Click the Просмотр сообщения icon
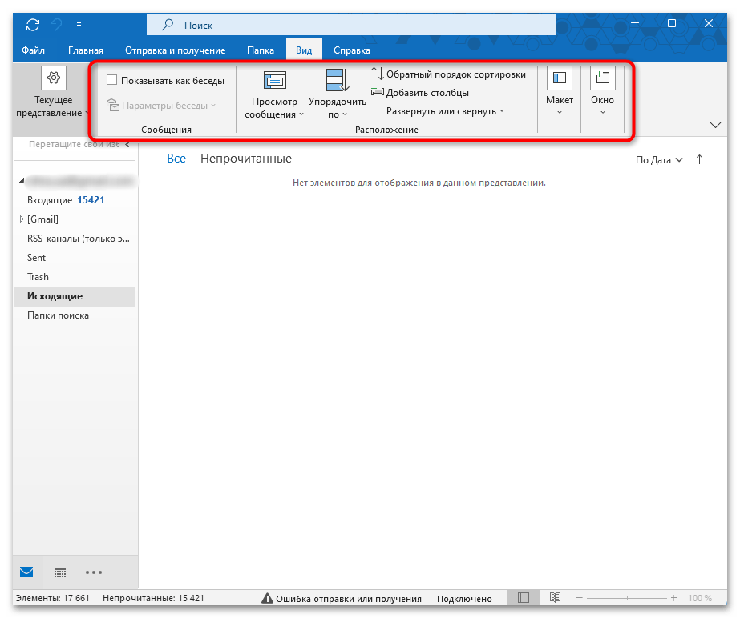 (274, 79)
